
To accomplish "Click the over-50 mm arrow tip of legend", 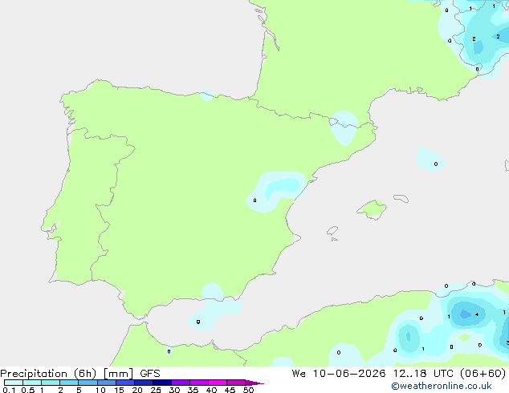I will click(254, 383).
